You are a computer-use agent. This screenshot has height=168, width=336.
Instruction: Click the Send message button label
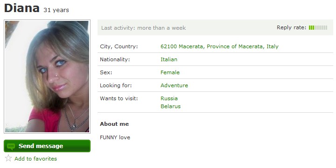point(41,146)
